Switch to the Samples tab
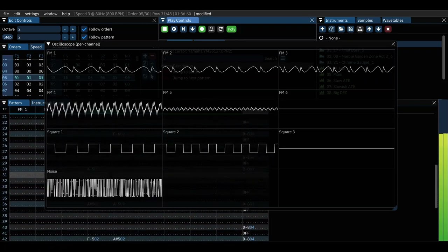 (x=365, y=20)
